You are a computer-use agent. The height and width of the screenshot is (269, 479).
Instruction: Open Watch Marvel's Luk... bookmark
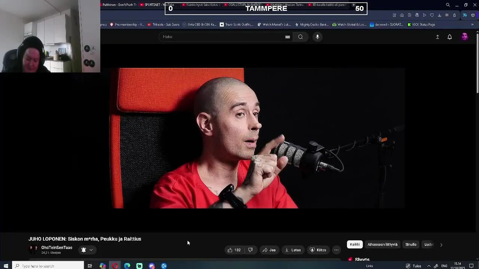tap(274, 25)
